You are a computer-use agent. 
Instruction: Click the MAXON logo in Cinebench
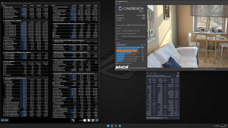point(122,67)
